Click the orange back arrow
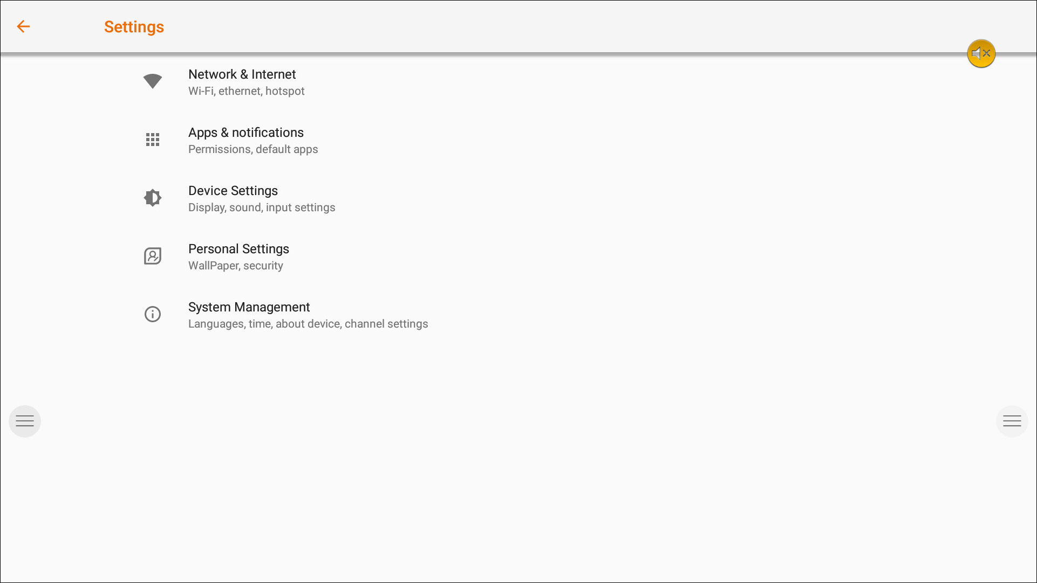 coord(23,26)
